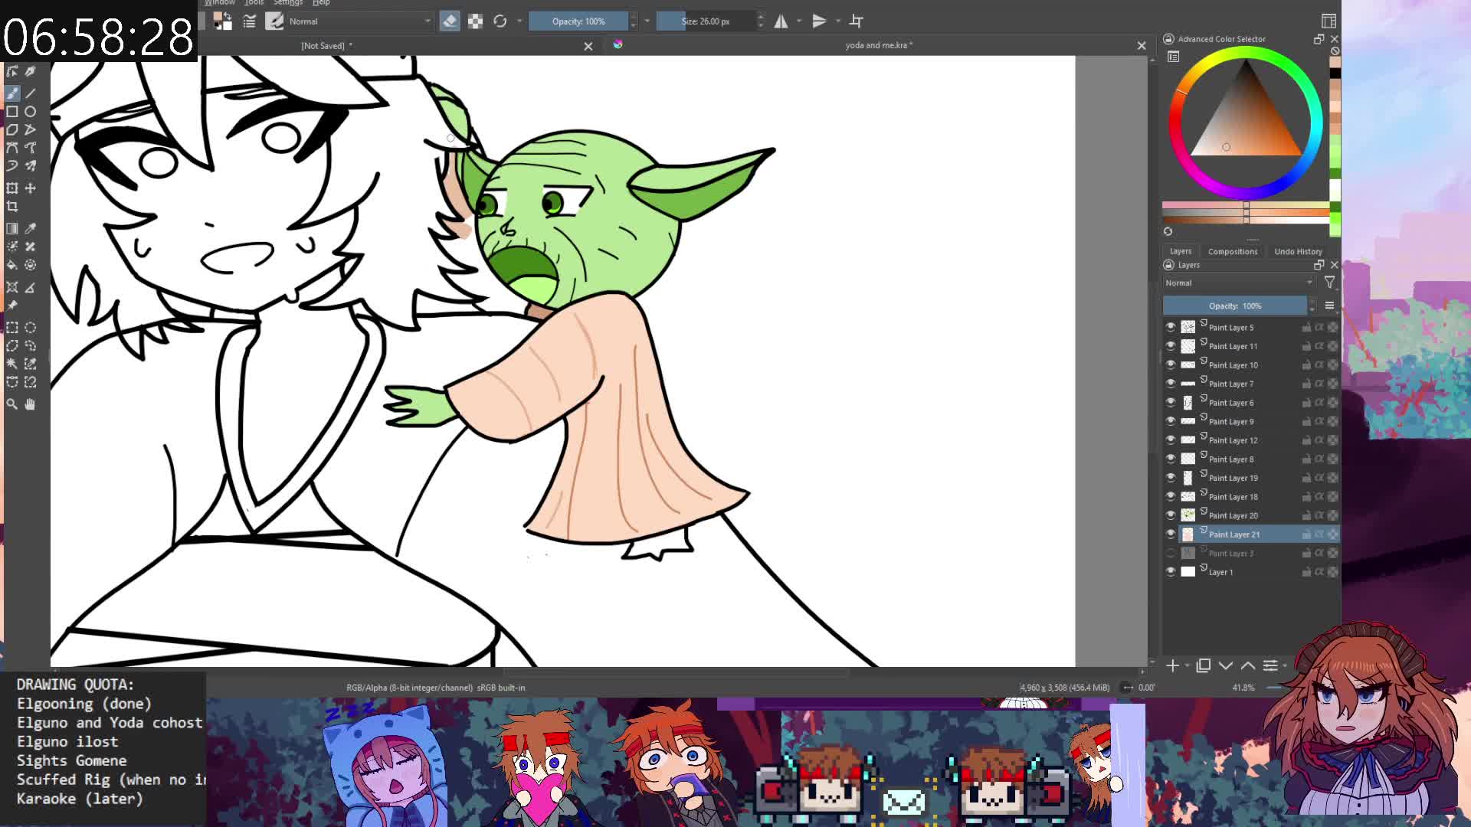
Task: Duplicate the selected layer
Action: pos(1204,666)
